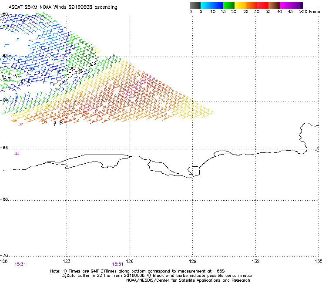
Task: Click the longitude label '129'
Action: pos(193,261)
